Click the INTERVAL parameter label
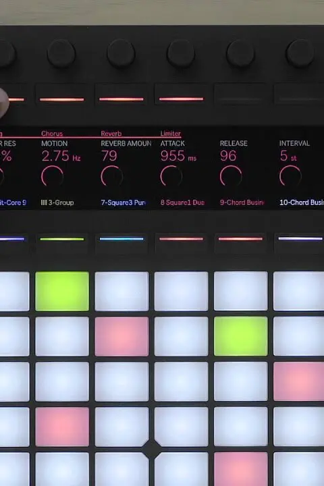 [294, 144]
